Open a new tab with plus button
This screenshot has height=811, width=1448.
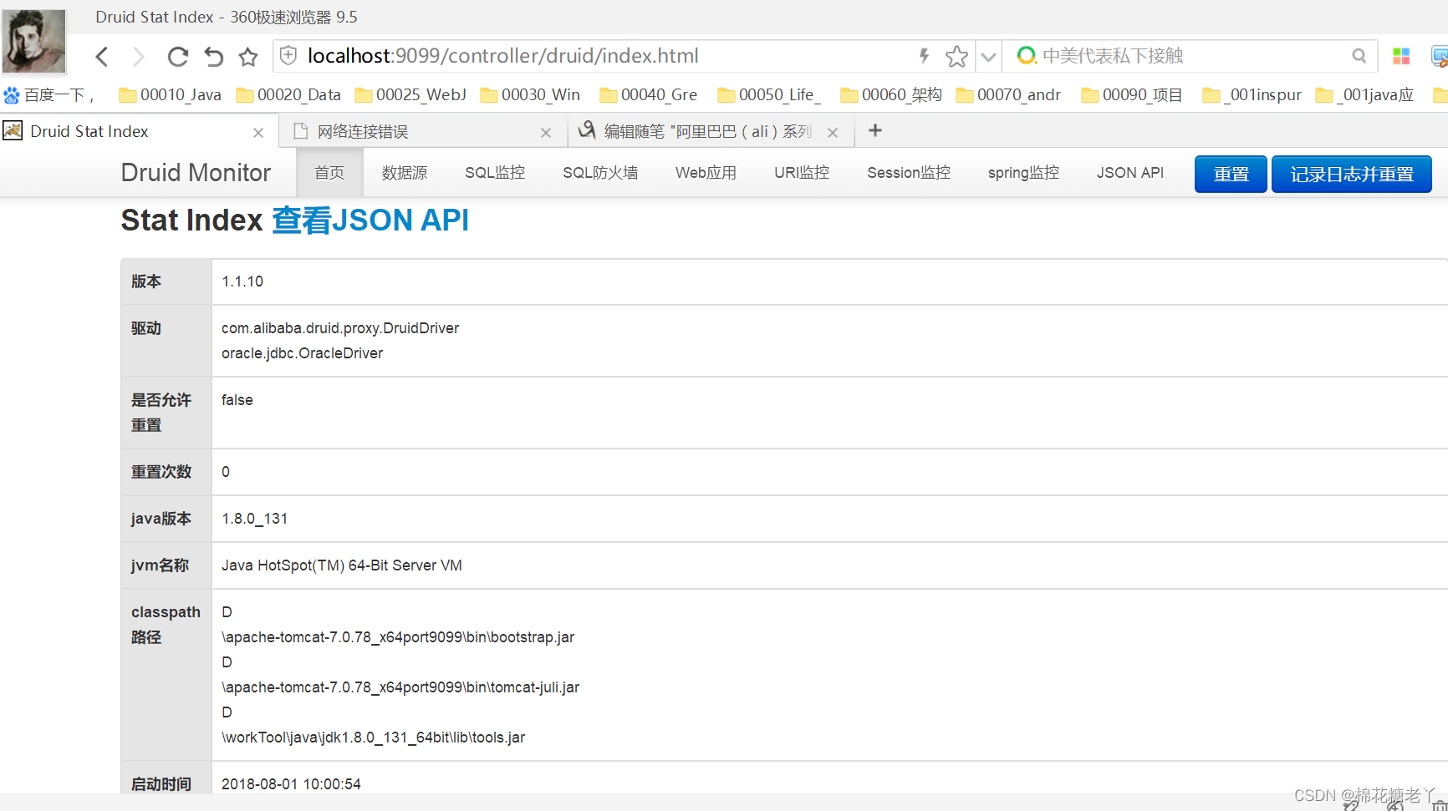[875, 130]
